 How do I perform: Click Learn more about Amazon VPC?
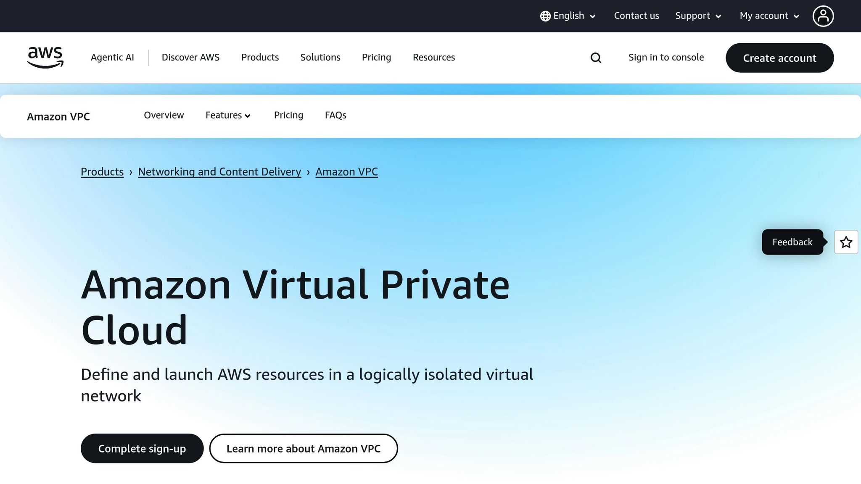coord(303,448)
